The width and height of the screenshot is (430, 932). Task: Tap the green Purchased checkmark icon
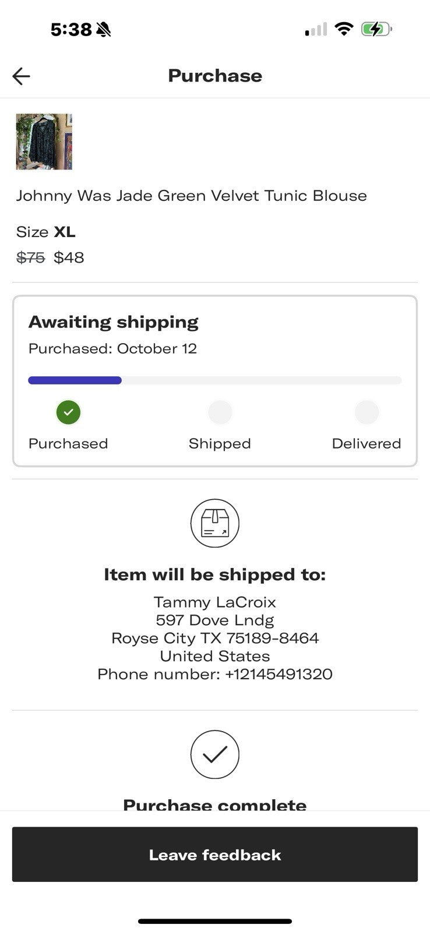pos(68,412)
